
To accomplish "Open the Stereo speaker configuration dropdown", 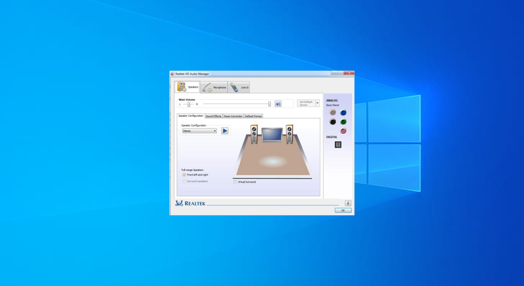I will point(199,131).
